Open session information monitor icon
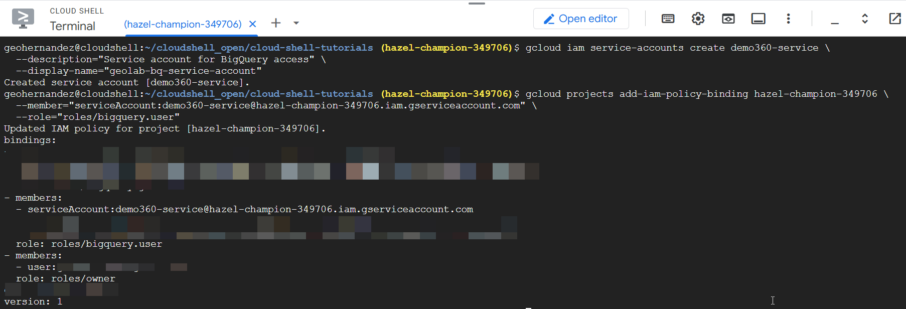The width and height of the screenshot is (906, 309). [x=759, y=19]
